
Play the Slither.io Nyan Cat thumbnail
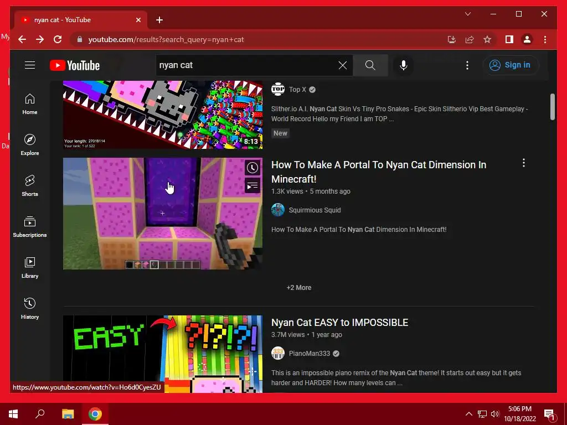point(163,115)
